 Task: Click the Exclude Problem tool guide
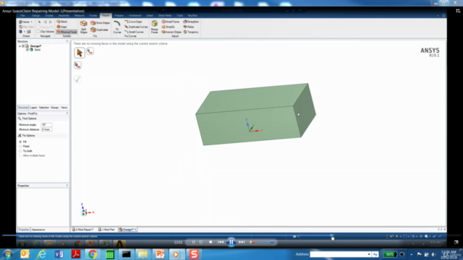(x=77, y=66)
